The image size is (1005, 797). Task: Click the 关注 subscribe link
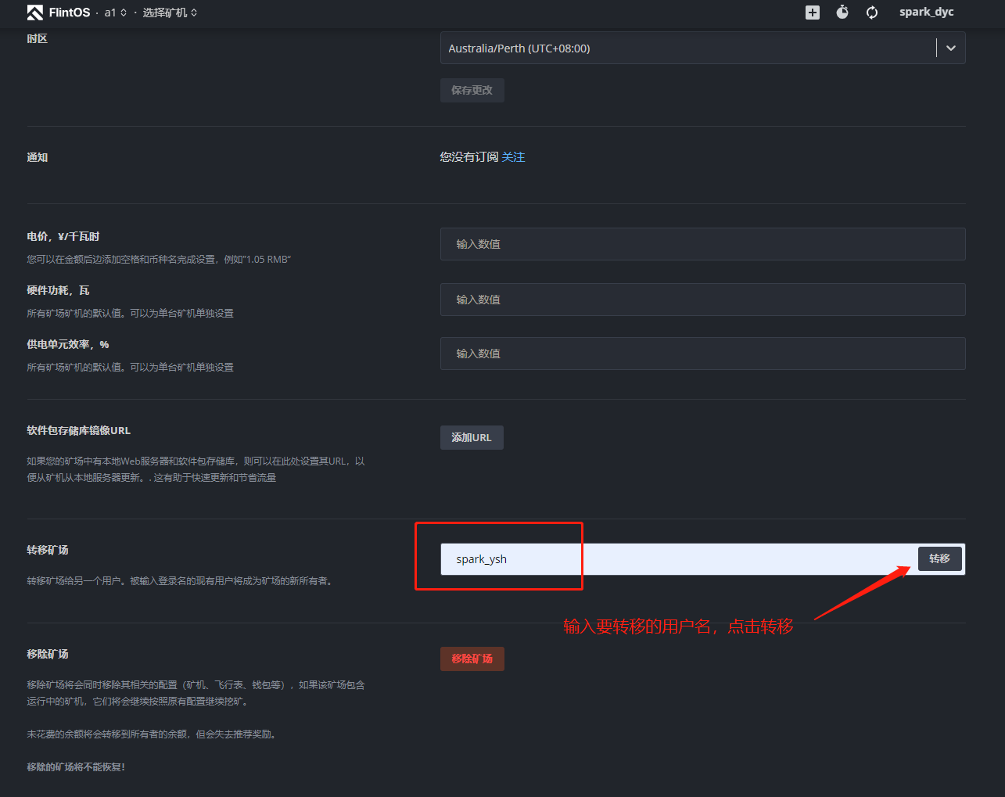point(513,157)
